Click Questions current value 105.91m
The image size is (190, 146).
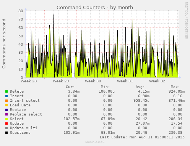[71, 133]
